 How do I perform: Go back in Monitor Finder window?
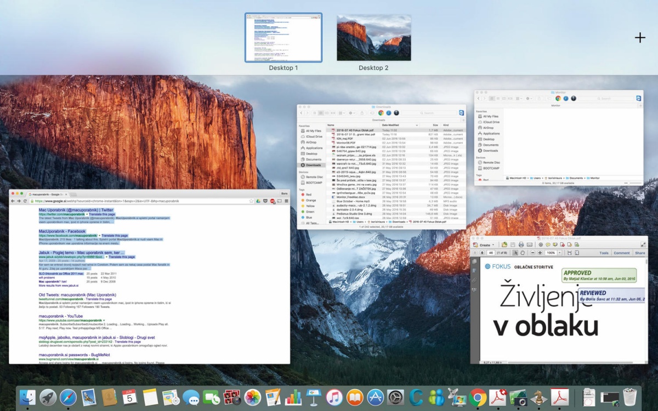(479, 98)
